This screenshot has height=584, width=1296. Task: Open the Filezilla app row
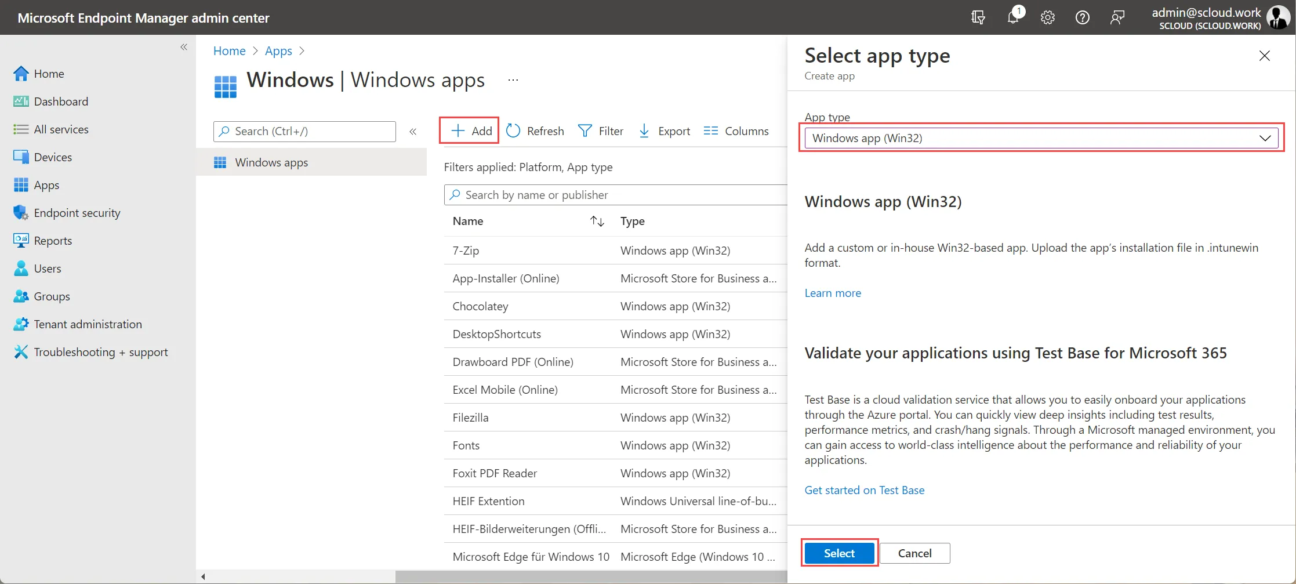coord(616,418)
